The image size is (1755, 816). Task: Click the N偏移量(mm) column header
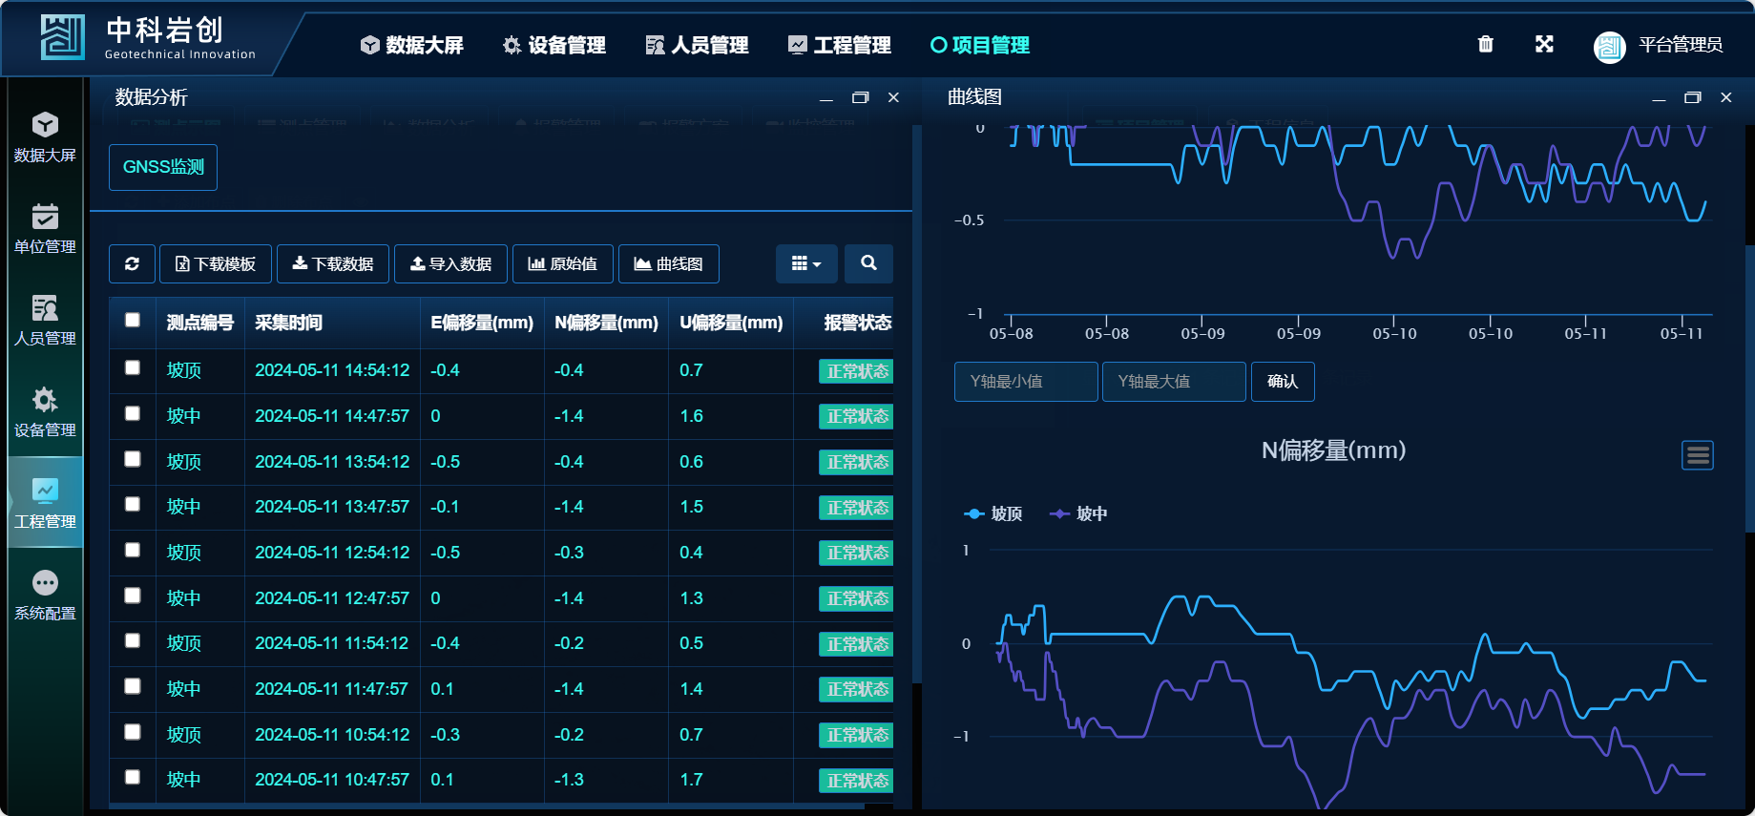click(606, 323)
